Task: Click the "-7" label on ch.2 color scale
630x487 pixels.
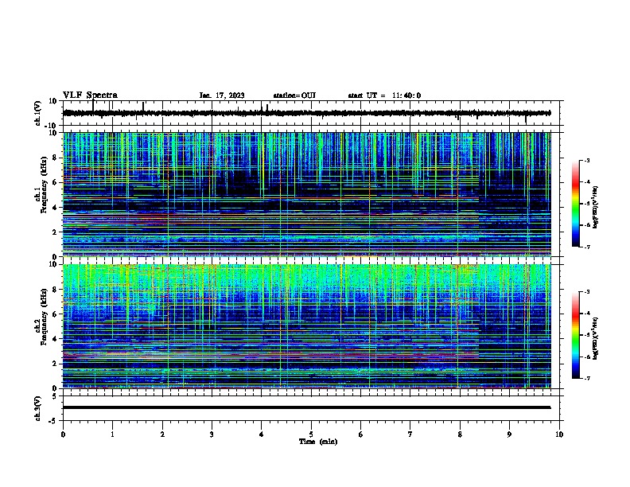Action: click(586, 378)
